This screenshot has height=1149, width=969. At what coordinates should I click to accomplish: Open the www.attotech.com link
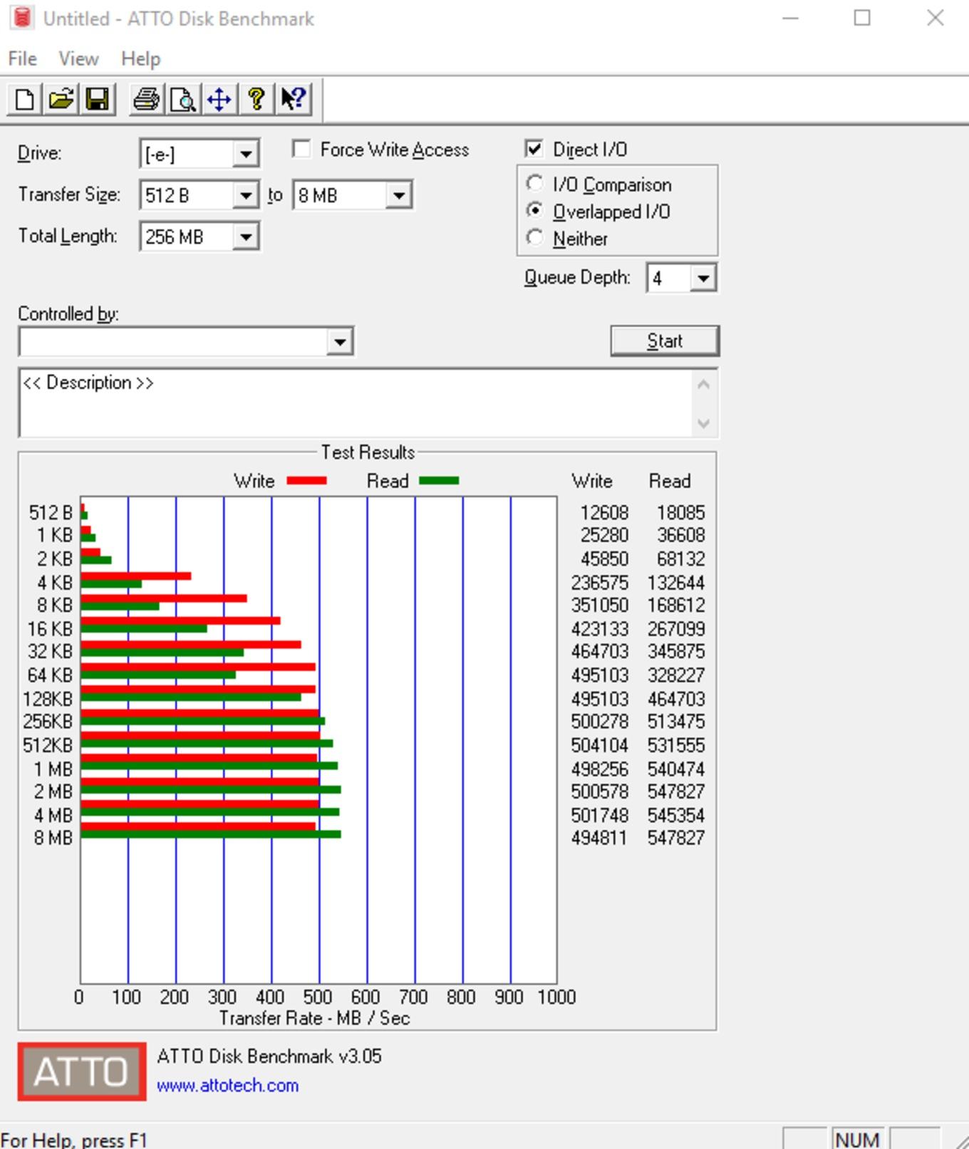(227, 1086)
